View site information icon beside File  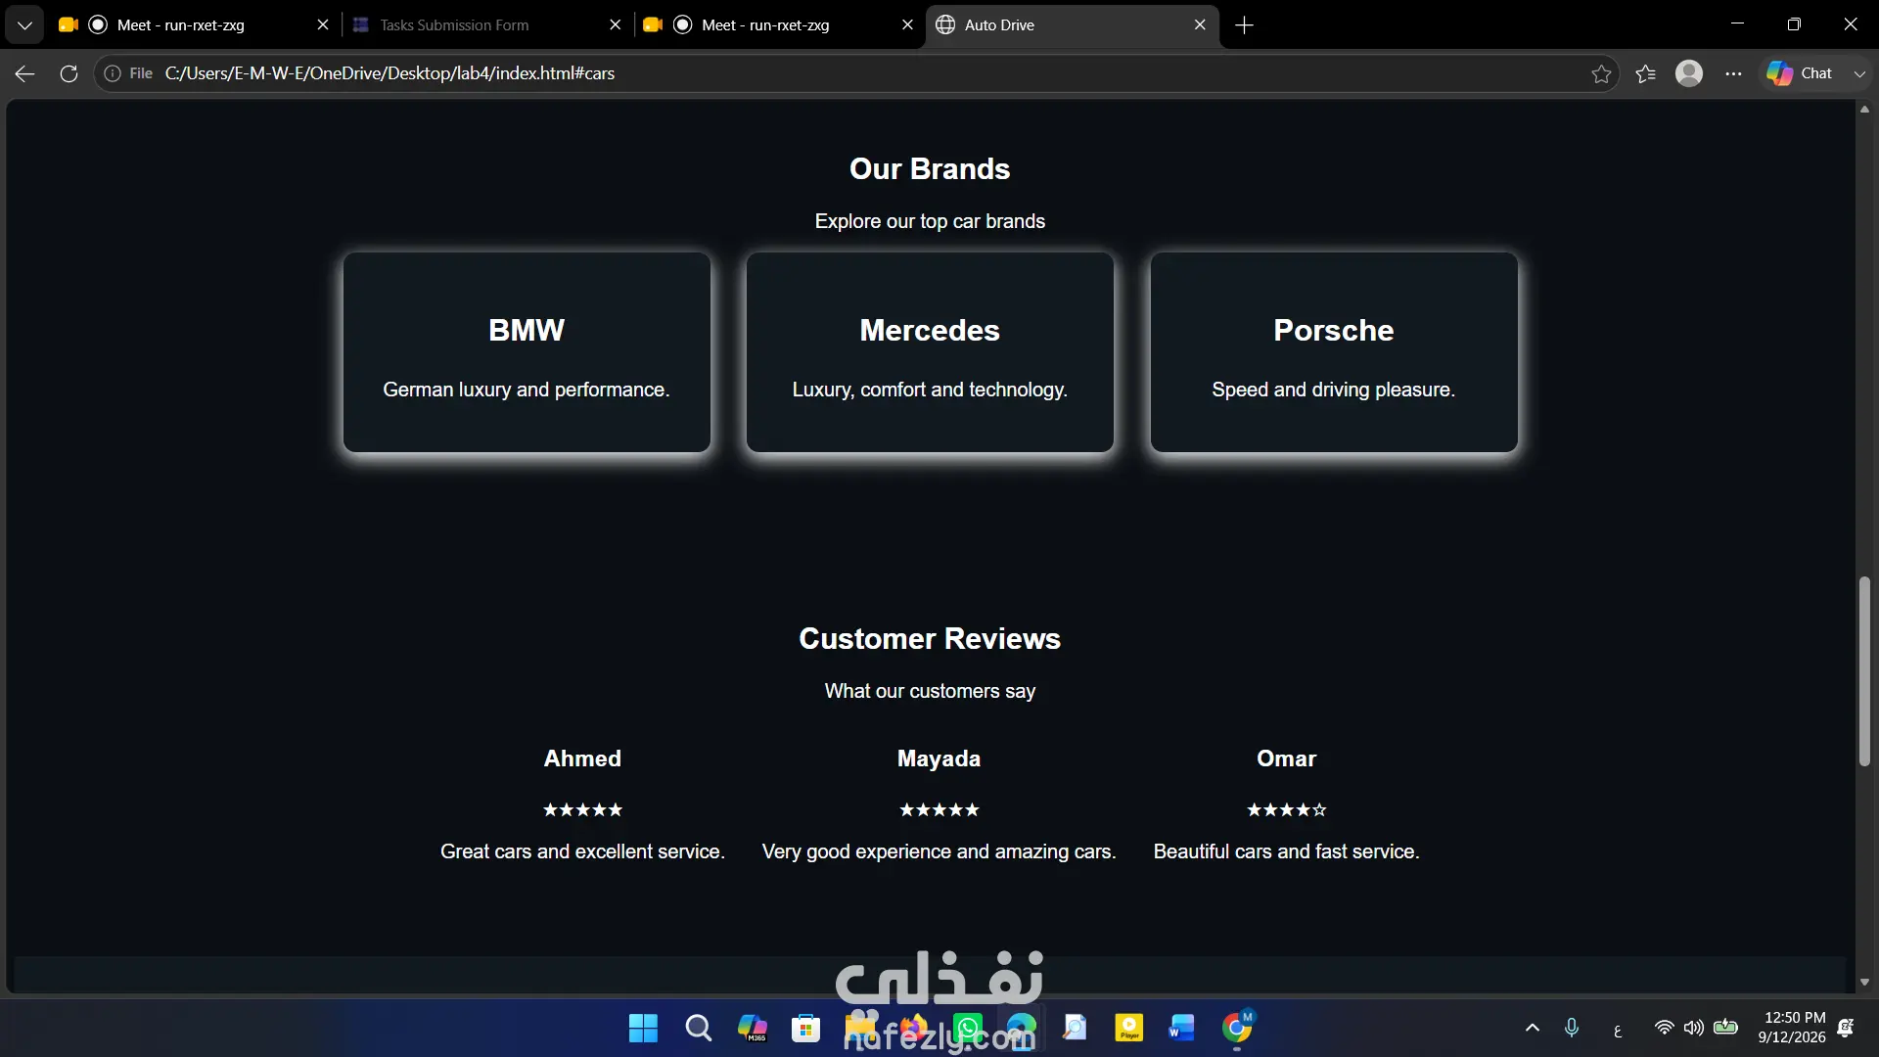[x=113, y=73]
